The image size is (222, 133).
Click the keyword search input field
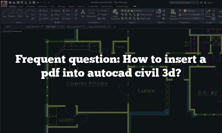click(184, 3)
